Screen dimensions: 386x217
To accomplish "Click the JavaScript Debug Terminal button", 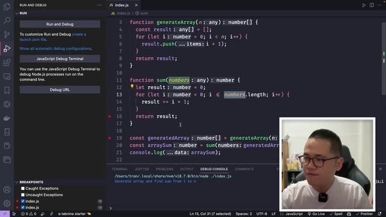I will click(x=60, y=59).
